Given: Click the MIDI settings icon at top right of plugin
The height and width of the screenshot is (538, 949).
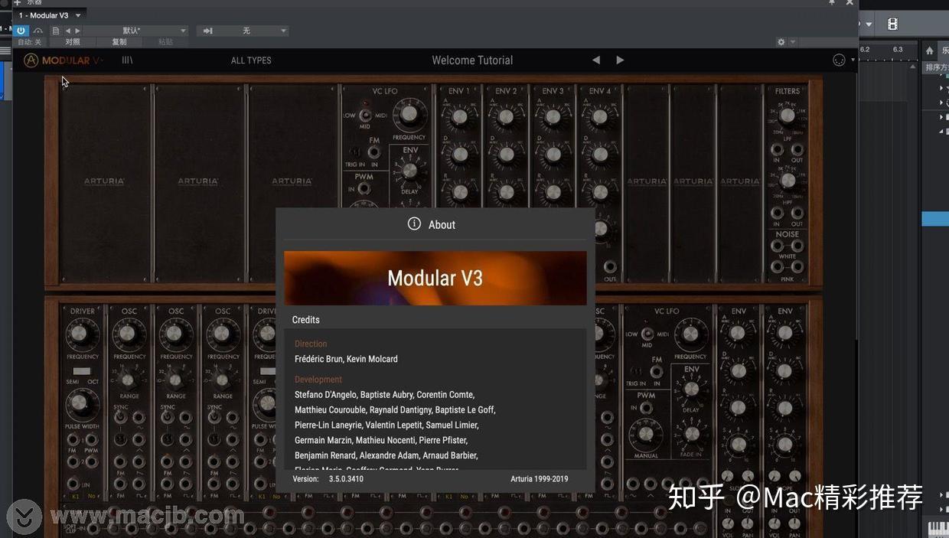Looking at the screenshot, I should (x=839, y=60).
